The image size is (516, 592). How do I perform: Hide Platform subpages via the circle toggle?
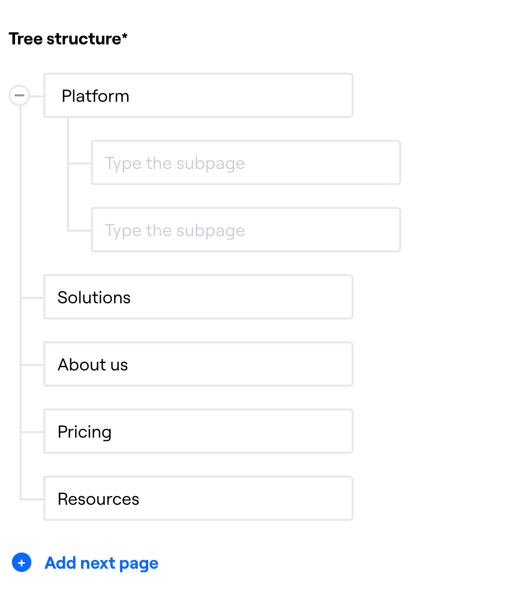tap(19, 95)
